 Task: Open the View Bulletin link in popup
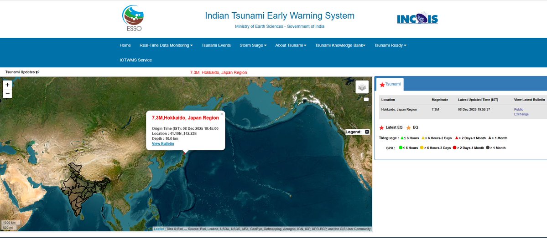pyautogui.click(x=163, y=144)
